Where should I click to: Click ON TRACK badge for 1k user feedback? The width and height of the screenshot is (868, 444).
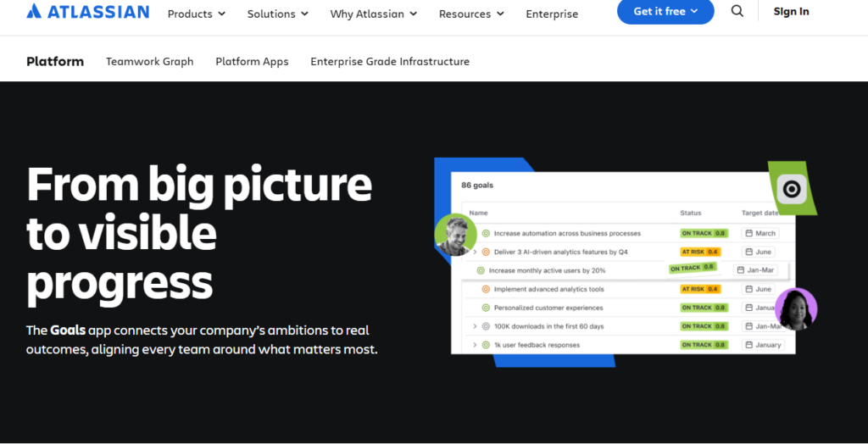click(x=704, y=345)
